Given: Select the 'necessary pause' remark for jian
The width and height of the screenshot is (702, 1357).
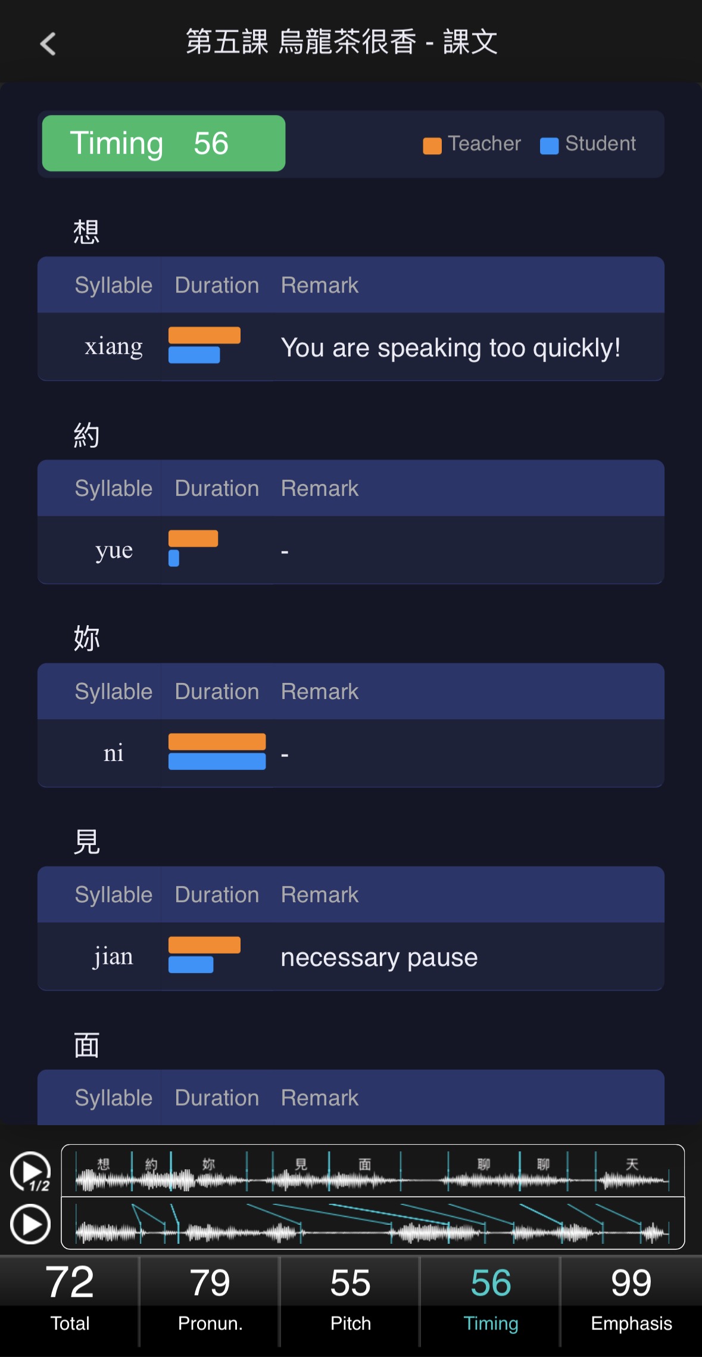Looking at the screenshot, I should [379, 957].
